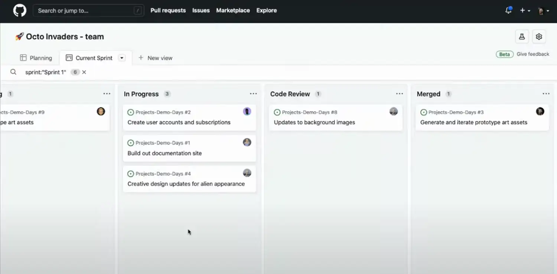The width and height of the screenshot is (557, 274).
Task: Open Merged column options menu
Action: pyautogui.click(x=546, y=94)
